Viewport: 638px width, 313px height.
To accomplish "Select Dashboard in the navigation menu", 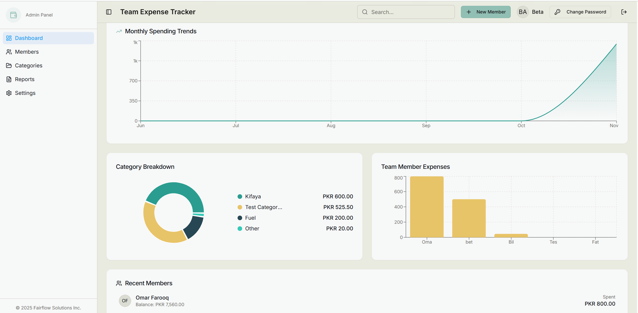I will [29, 38].
